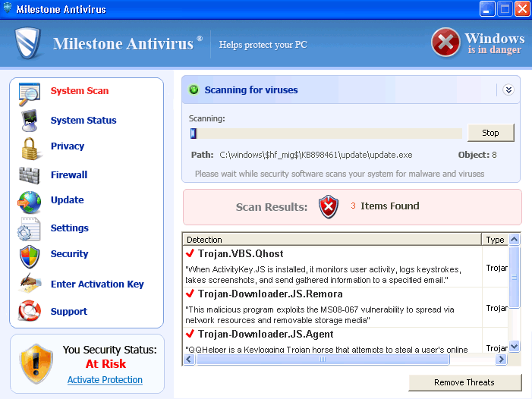Screen dimensions: 532x399
Task: Collapse the Scanning for viruses panel
Action: tap(508, 90)
